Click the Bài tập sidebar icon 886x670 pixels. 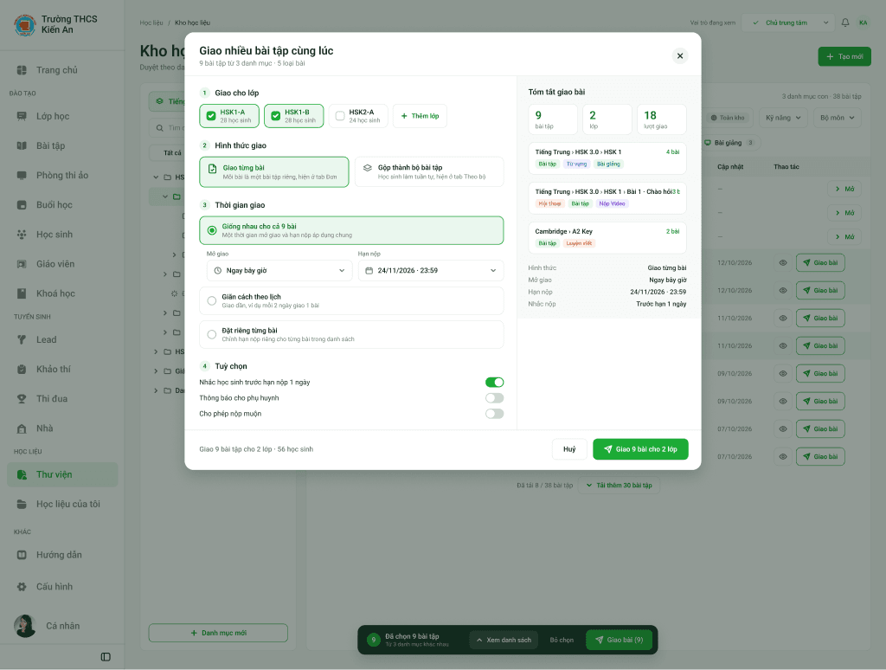tap(22, 146)
